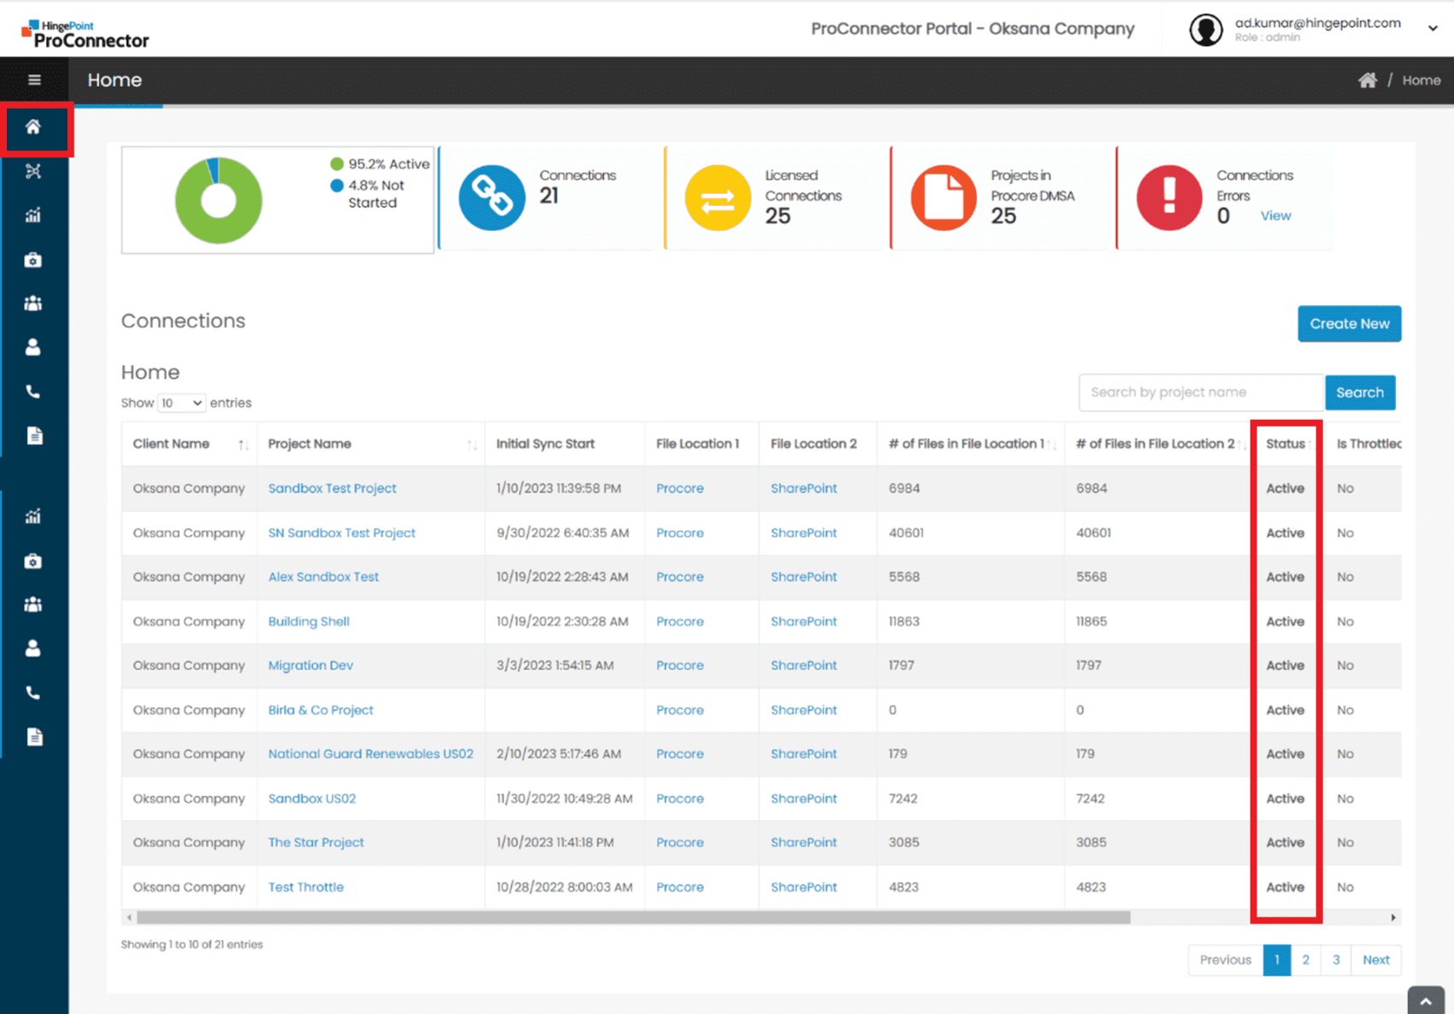The image size is (1454, 1014).
Task: Open the Show entries dropdown
Action: click(181, 403)
